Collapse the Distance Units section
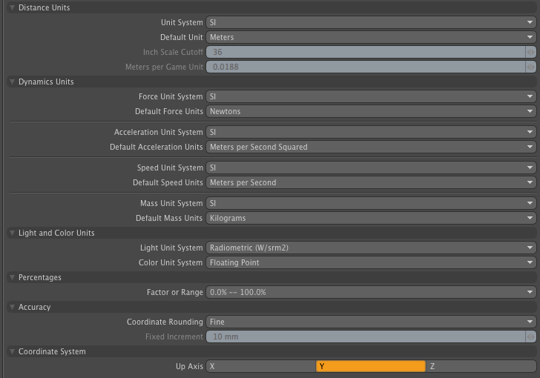Screen dimensions: 540x378 12,7
